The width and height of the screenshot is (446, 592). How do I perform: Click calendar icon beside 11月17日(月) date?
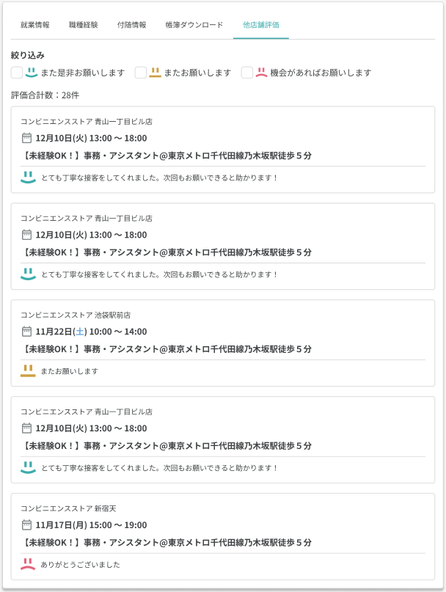click(x=27, y=525)
